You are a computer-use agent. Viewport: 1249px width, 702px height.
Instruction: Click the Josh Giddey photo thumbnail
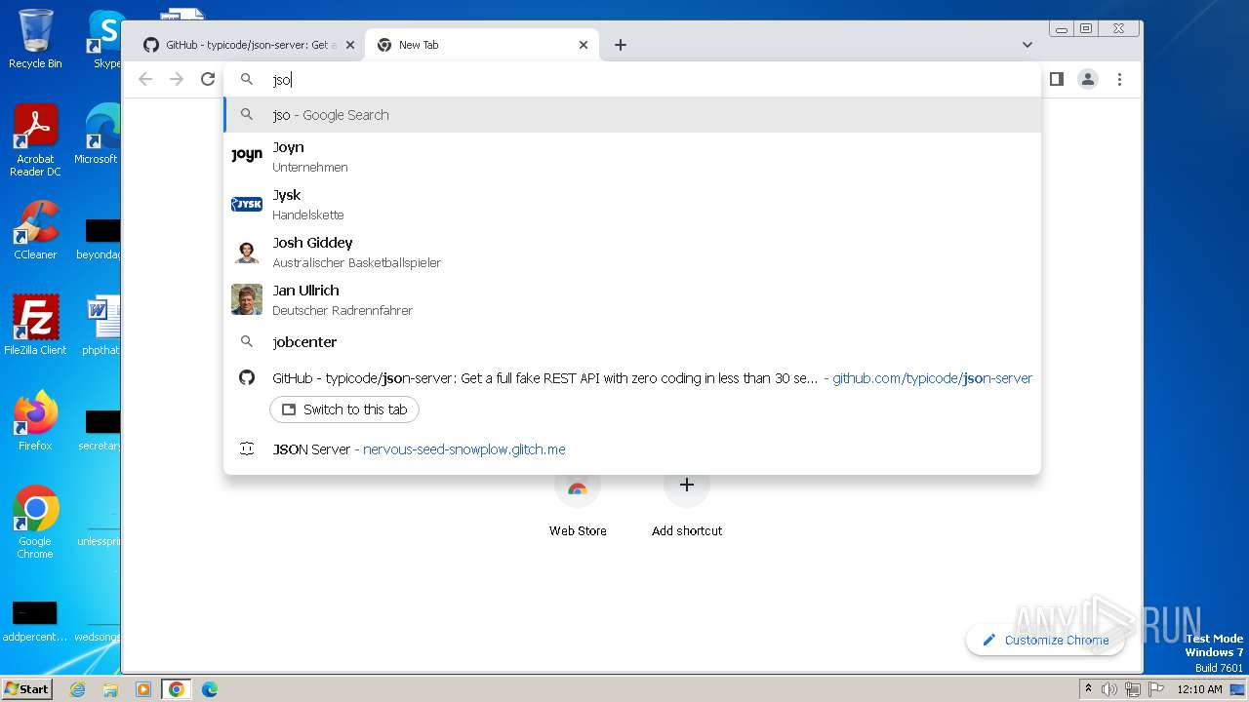tap(247, 252)
